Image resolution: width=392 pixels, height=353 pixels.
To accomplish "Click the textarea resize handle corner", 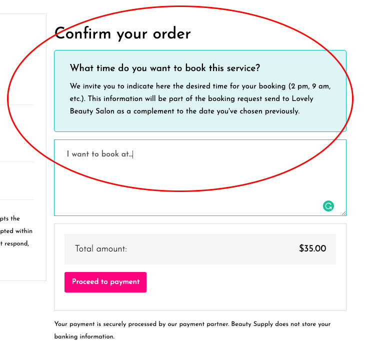I will click(x=344, y=213).
